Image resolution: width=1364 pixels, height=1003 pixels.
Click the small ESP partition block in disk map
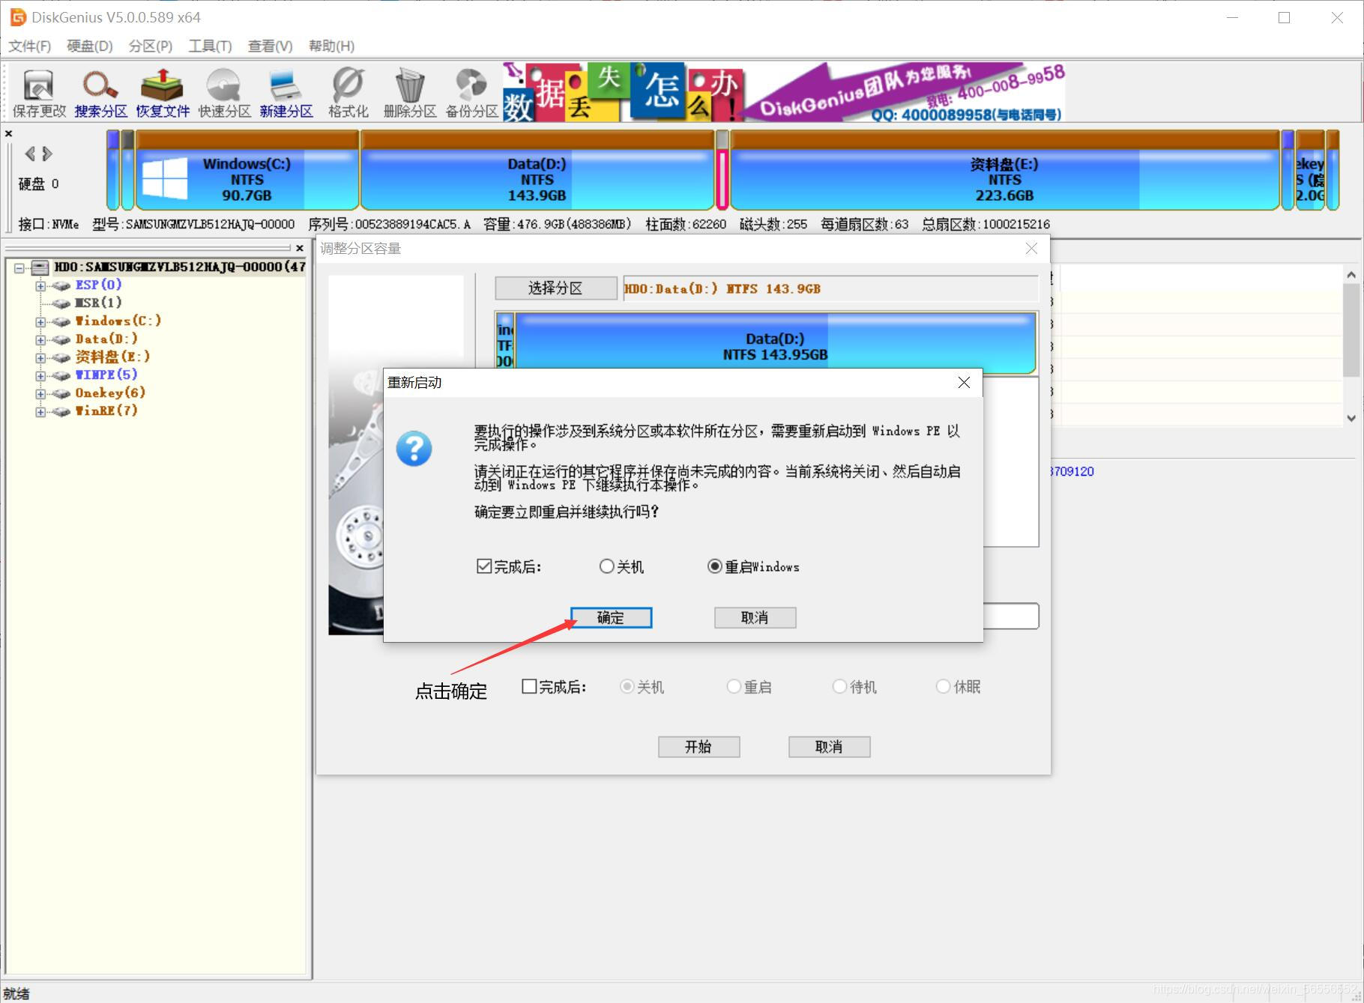tap(113, 171)
